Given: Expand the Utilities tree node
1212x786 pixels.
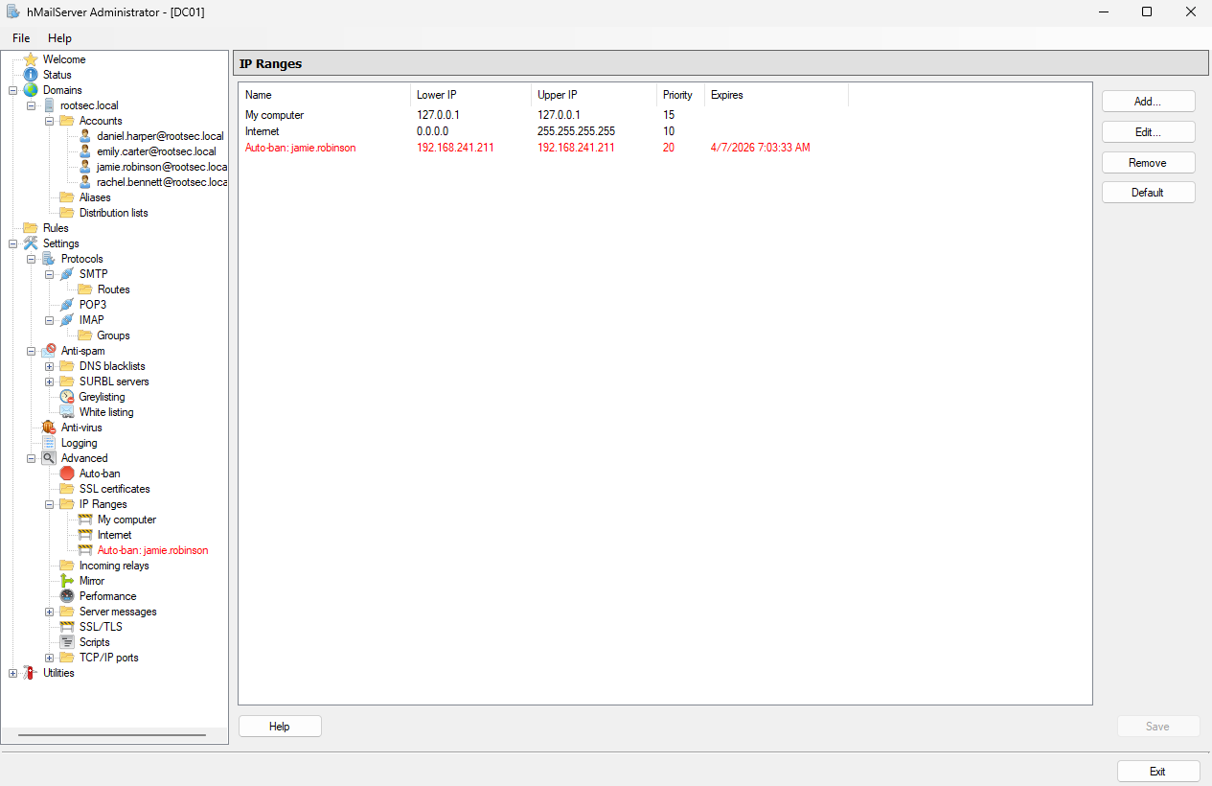Looking at the screenshot, I should tap(12, 673).
